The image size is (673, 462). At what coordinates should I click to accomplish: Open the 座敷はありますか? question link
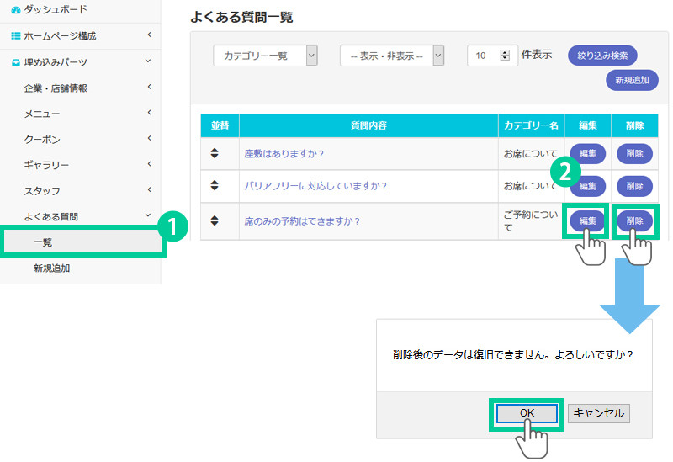click(284, 153)
